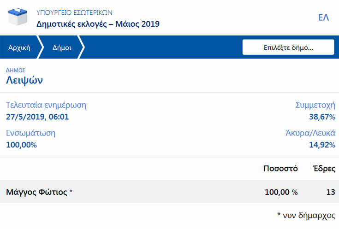Select the Λειψών municipality heading
This screenshot has height=229, width=339.
pos(24,81)
